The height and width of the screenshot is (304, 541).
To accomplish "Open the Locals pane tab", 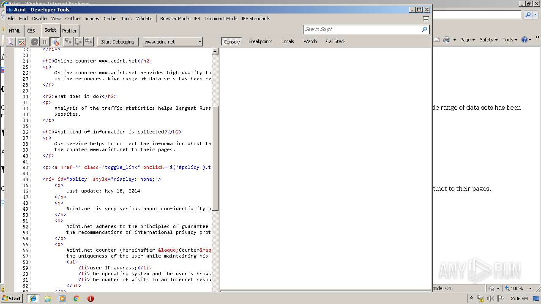I will point(288,41).
